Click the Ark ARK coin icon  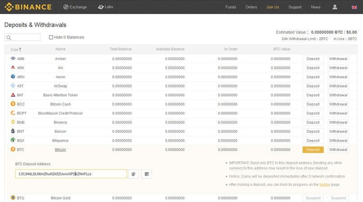(13, 68)
